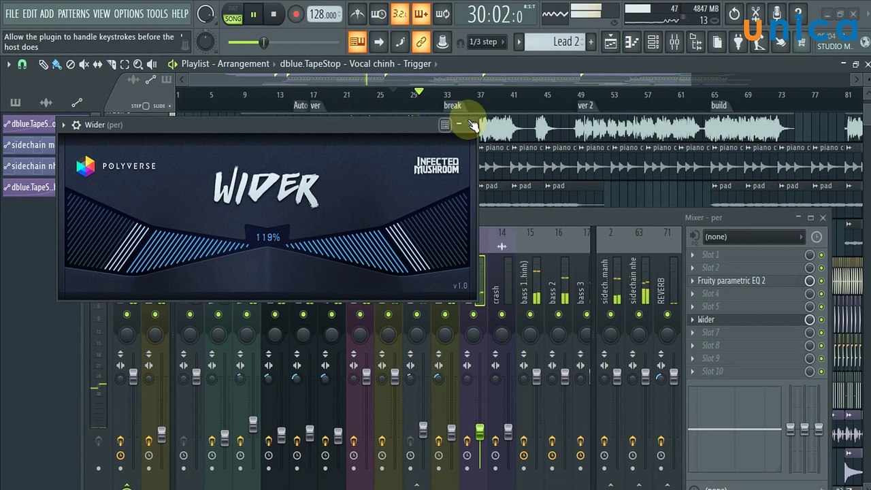This screenshot has width=871, height=490.
Task: Select the playlist mute tool
Action: click(x=84, y=64)
